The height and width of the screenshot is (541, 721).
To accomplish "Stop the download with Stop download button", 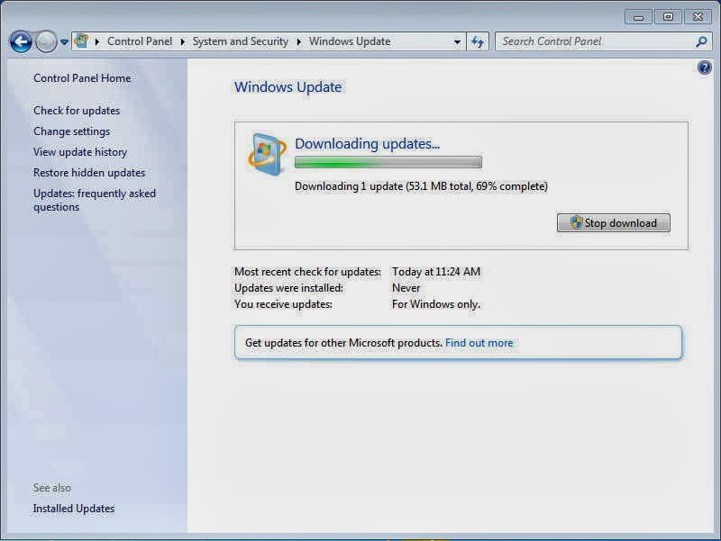I will tap(614, 222).
